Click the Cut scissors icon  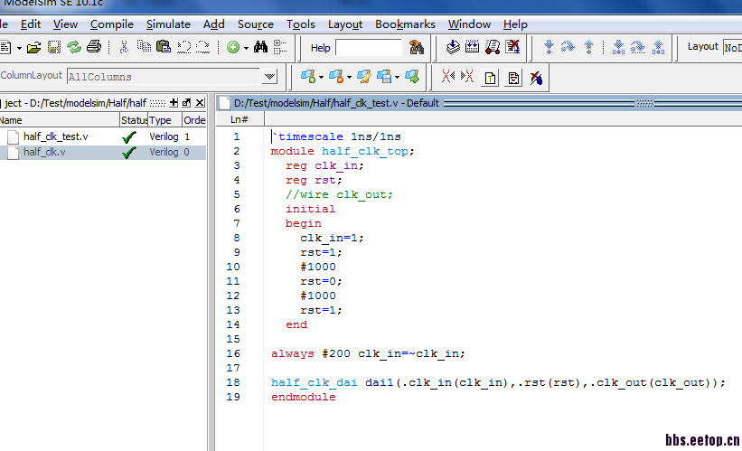124,47
